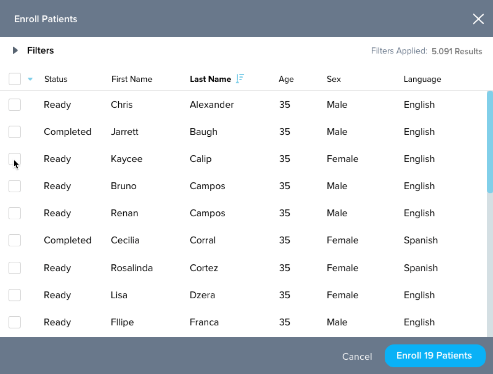
Task: Click the Language column header
Action: tap(422, 79)
